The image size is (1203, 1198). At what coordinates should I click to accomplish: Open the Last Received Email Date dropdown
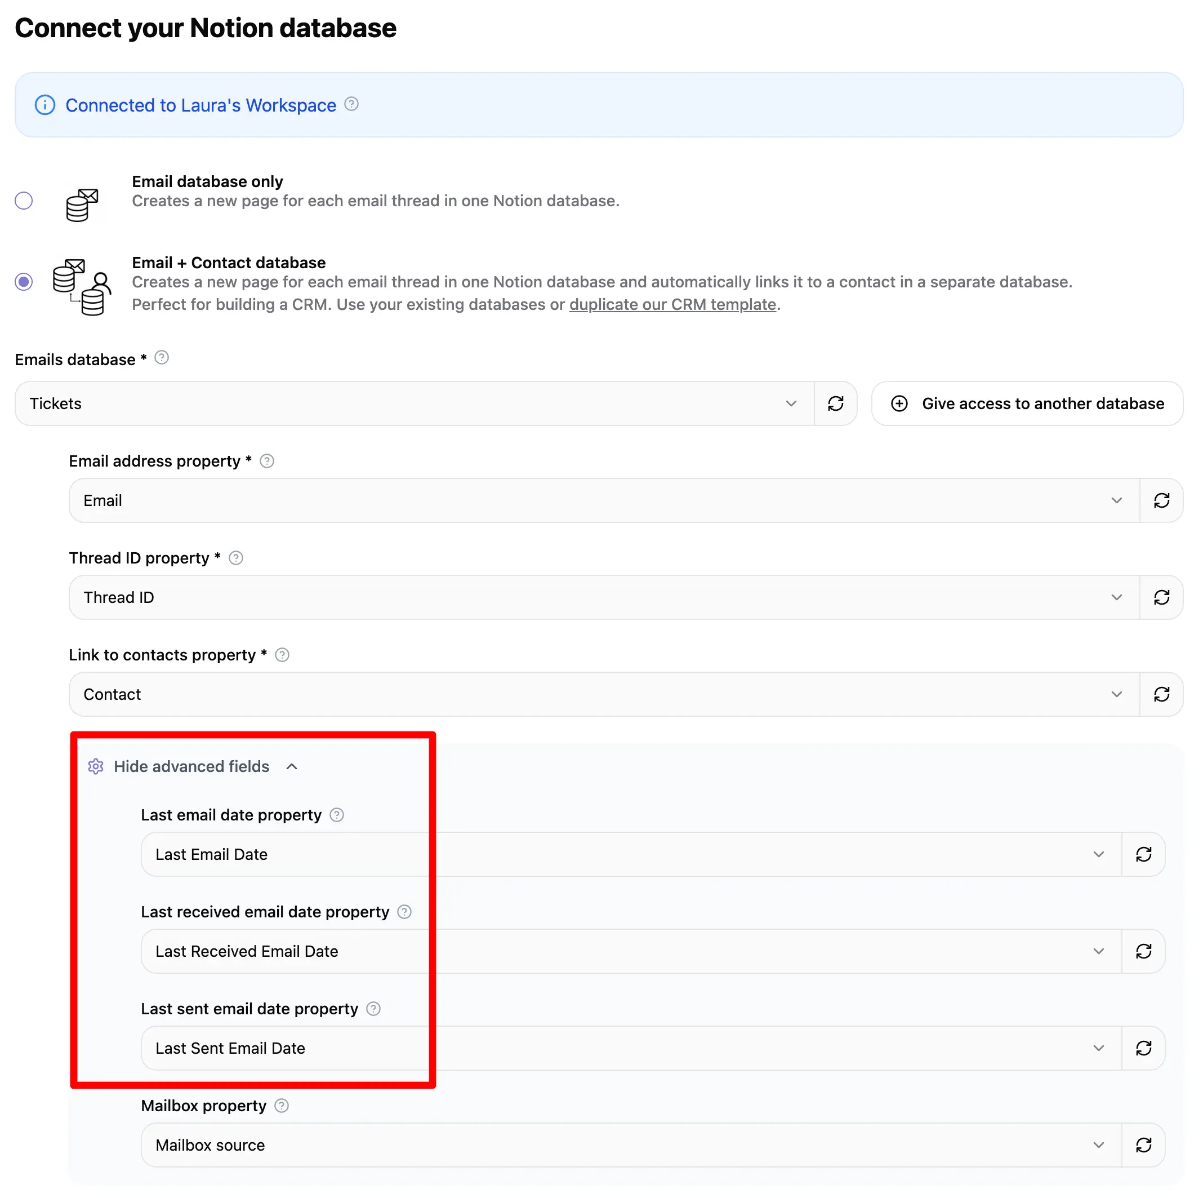point(1098,951)
